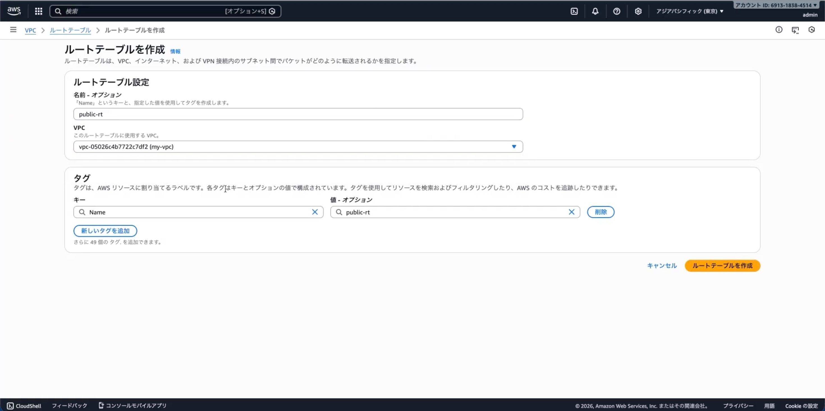Open the info panel circle icon
Viewport: 825px width, 411px height.
(x=779, y=30)
